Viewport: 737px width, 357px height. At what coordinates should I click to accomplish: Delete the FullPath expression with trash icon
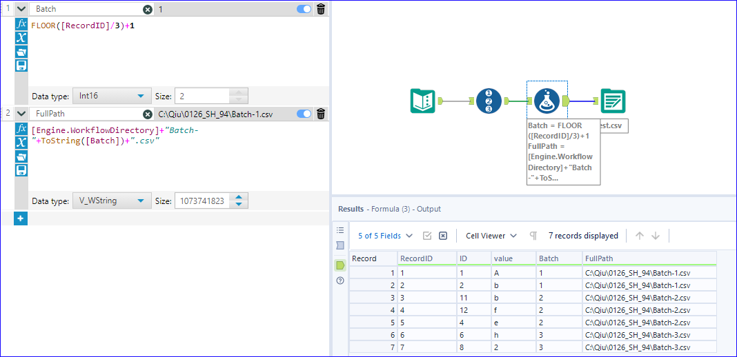(321, 114)
